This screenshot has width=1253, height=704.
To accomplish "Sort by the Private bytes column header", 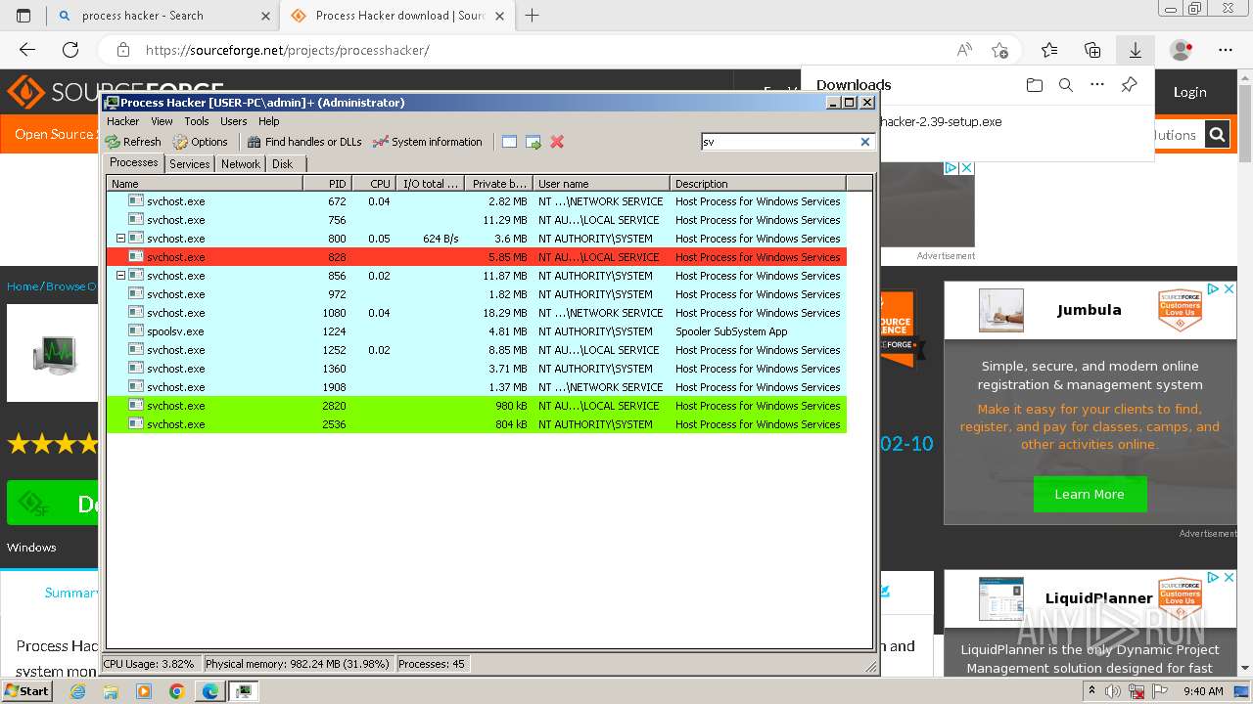I will tap(498, 184).
